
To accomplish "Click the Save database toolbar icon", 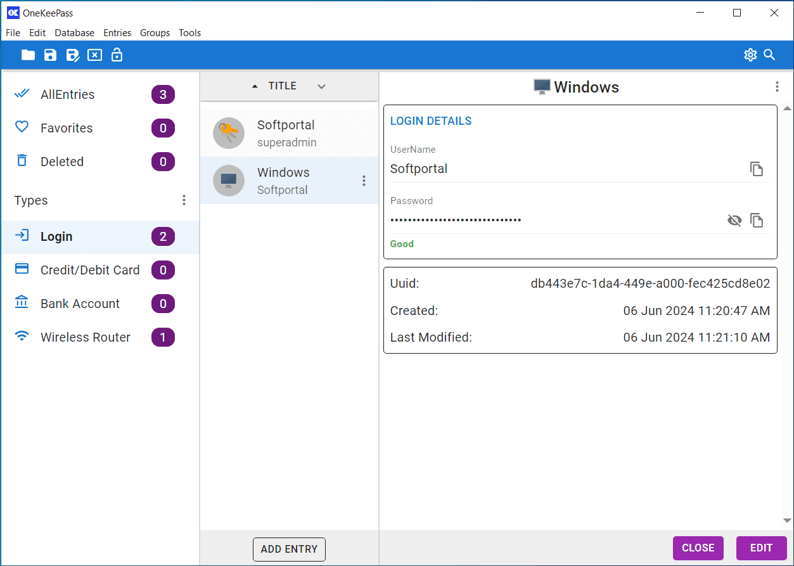I will (x=50, y=55).
